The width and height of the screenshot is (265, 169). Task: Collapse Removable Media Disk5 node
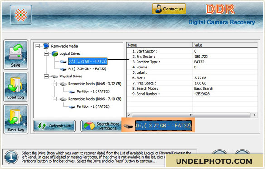54,84
